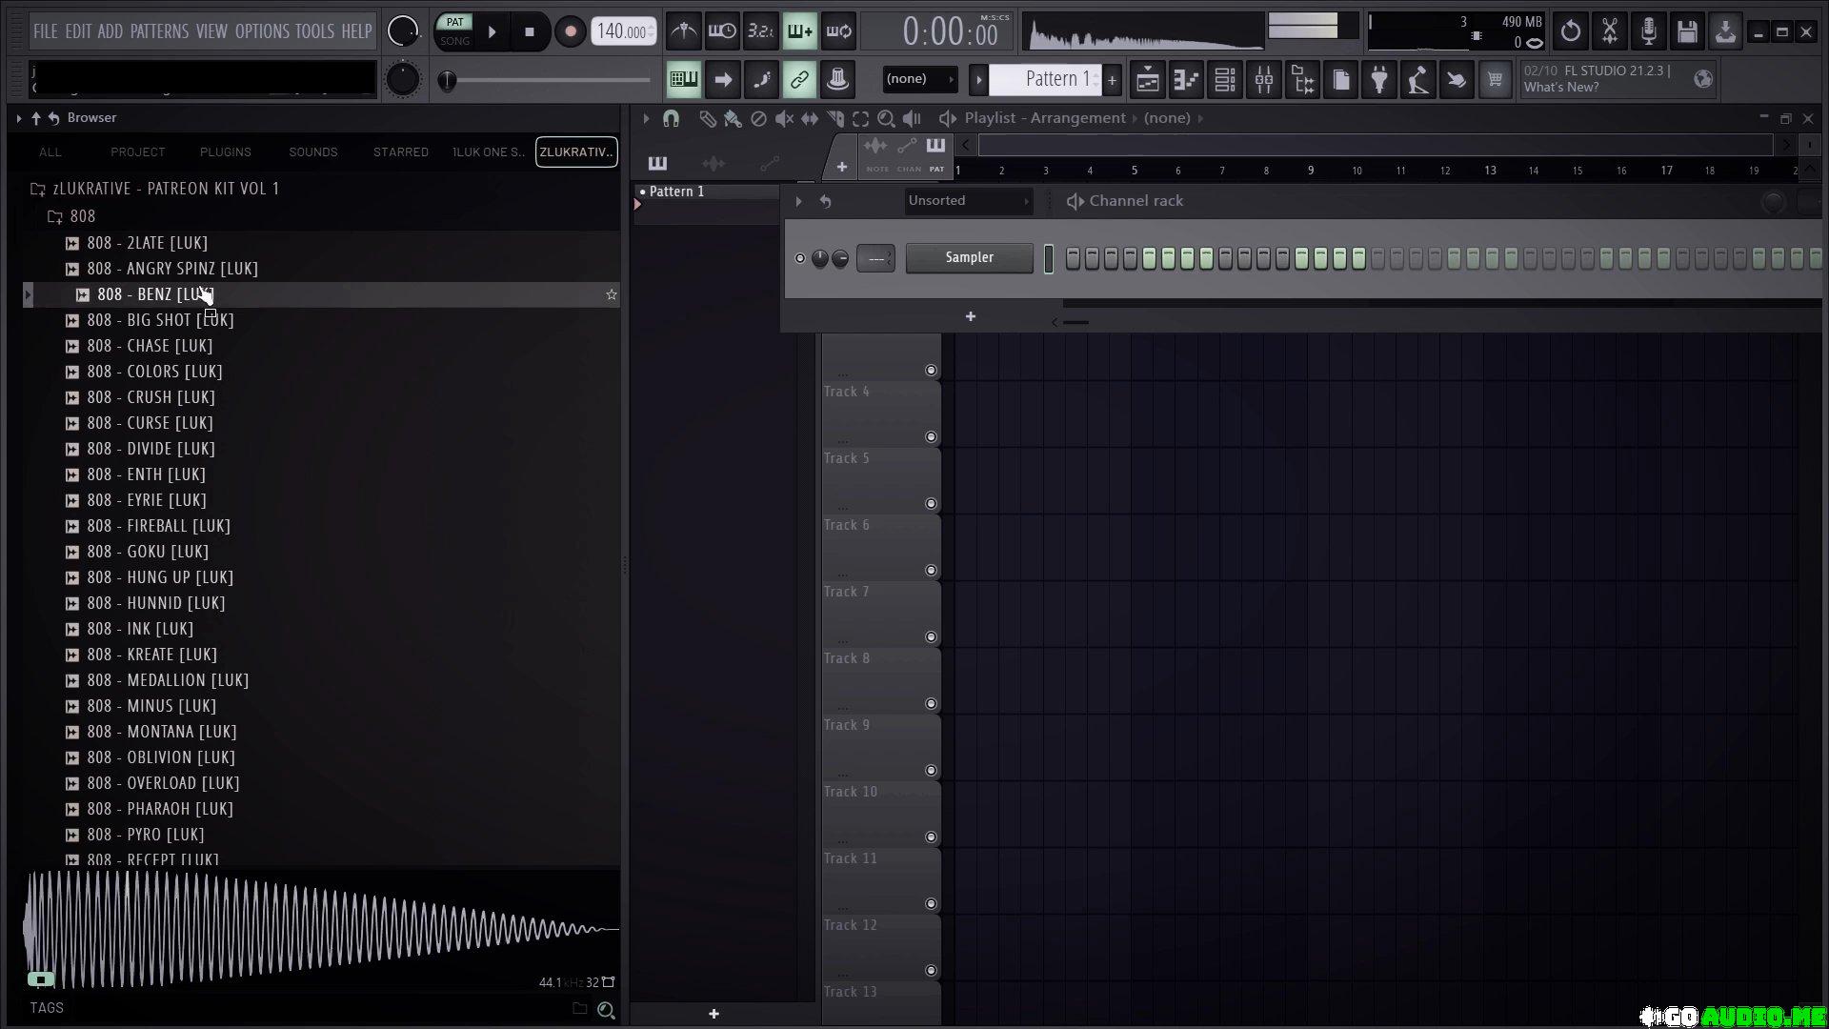This screenshot has width=1829, height=1029.
Task: Select the playlist paint brush tool
Action: 733,118
